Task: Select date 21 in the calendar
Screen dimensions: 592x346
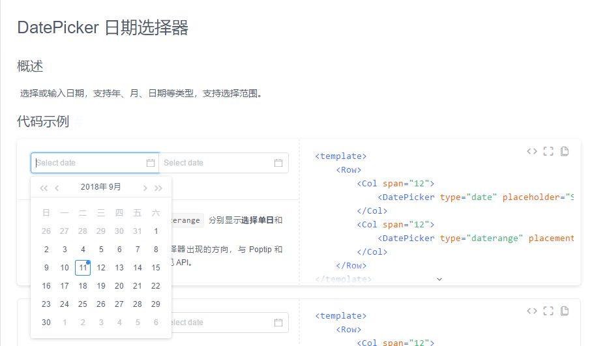Action: [138, 286]
